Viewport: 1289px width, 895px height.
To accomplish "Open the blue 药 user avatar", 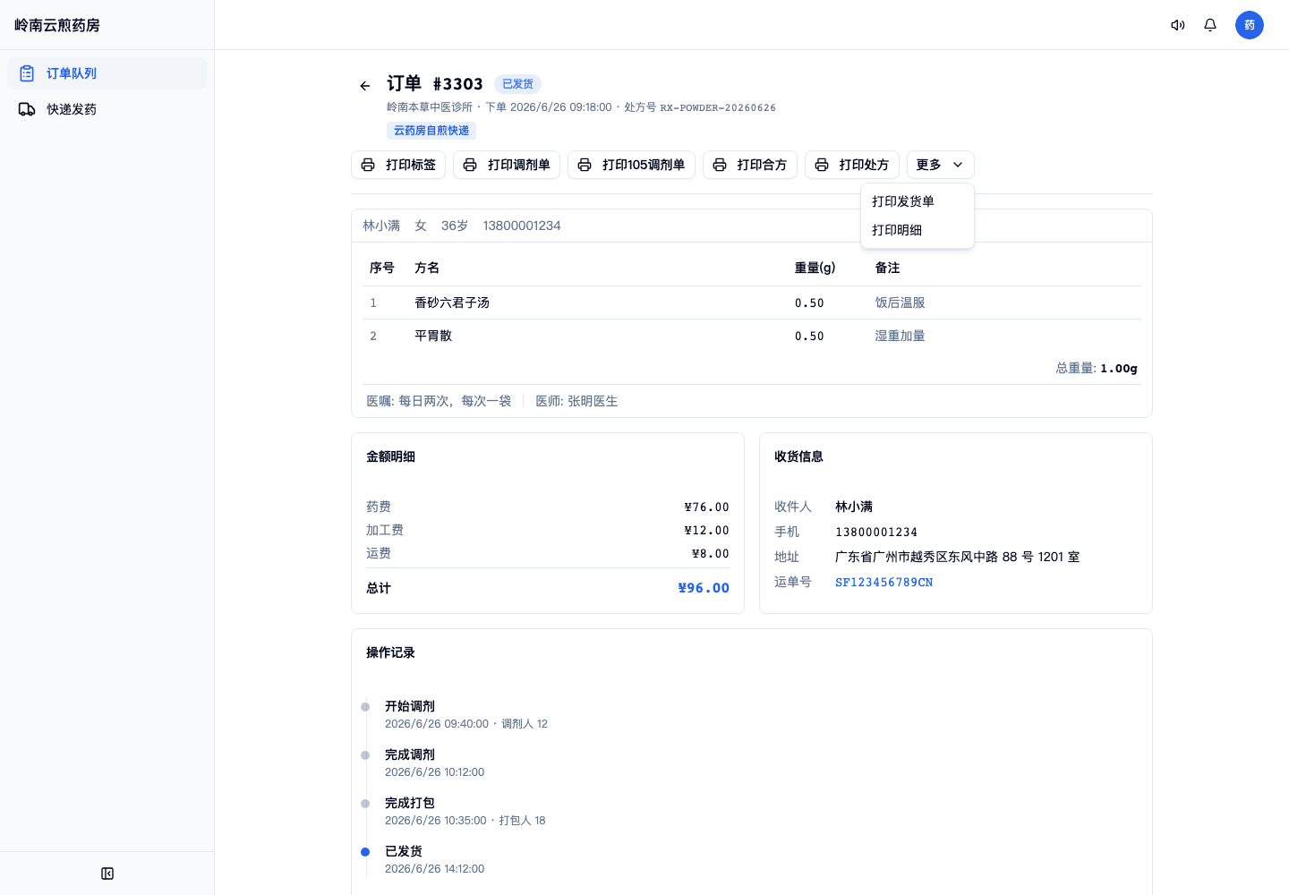I will [1250, 25].
